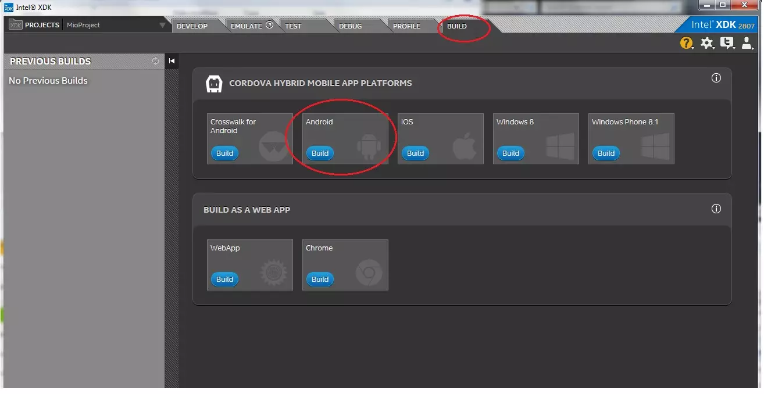Click the Windows 8 logo
Screen dimensions: 764x394
560,146
